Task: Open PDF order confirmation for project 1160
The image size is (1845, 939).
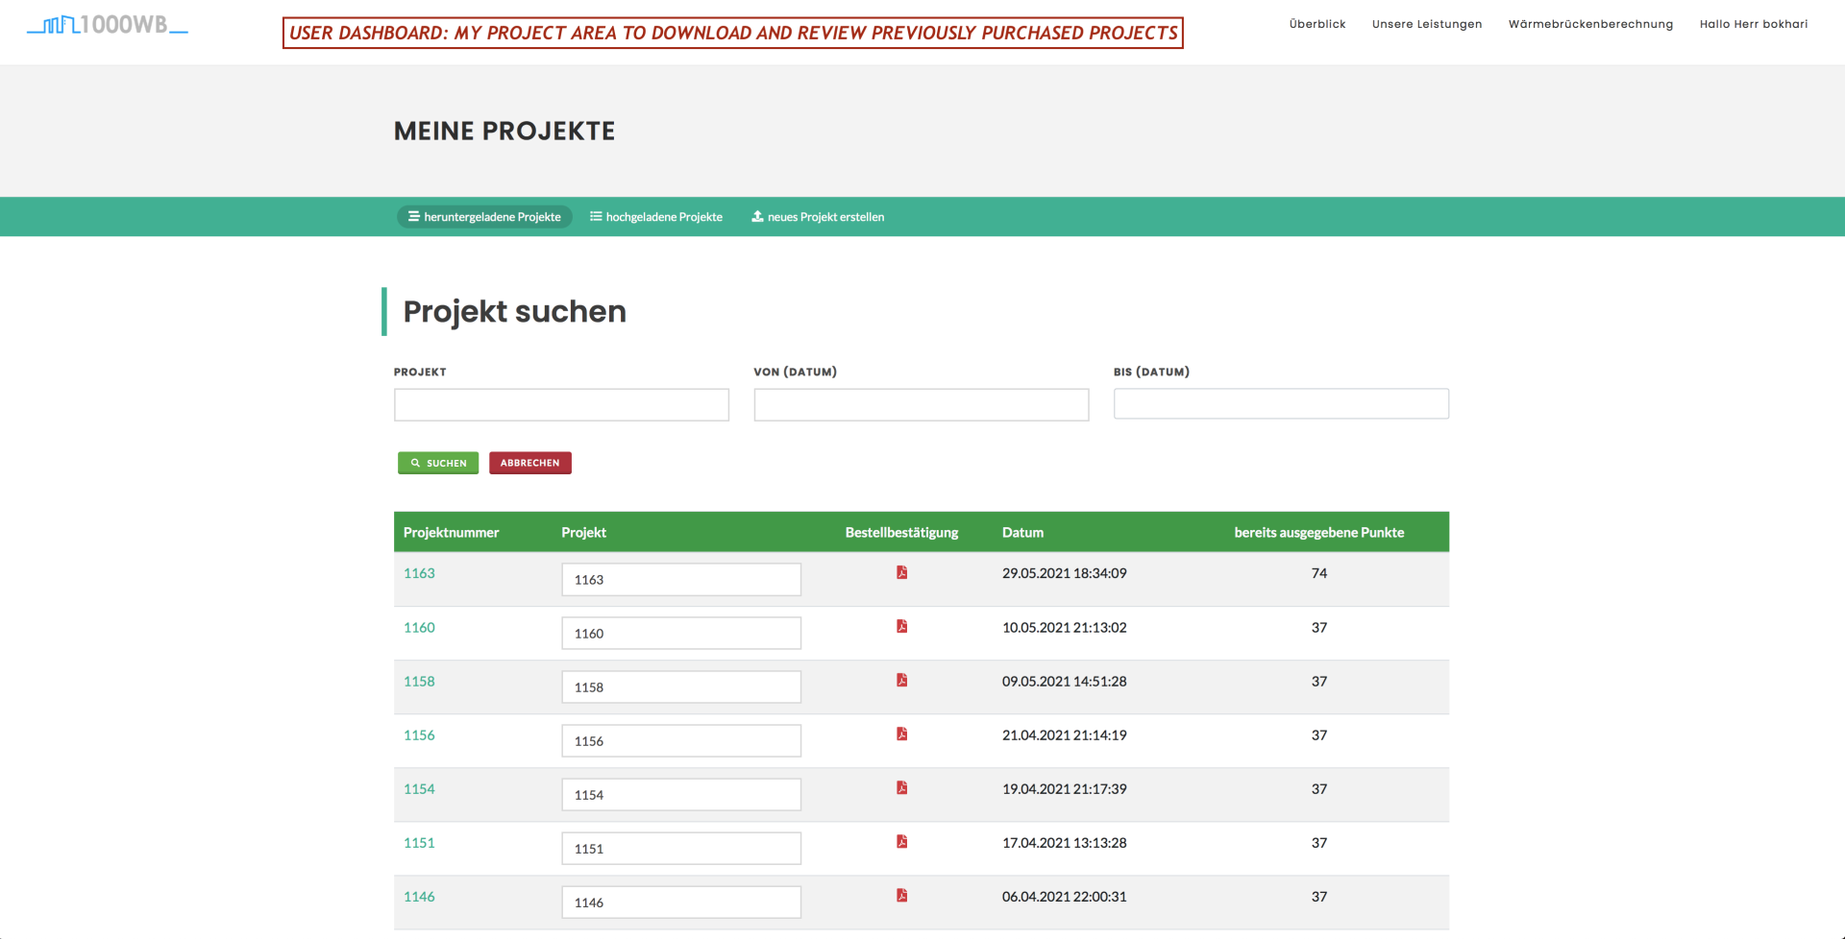Action: (x=901, y=627)
